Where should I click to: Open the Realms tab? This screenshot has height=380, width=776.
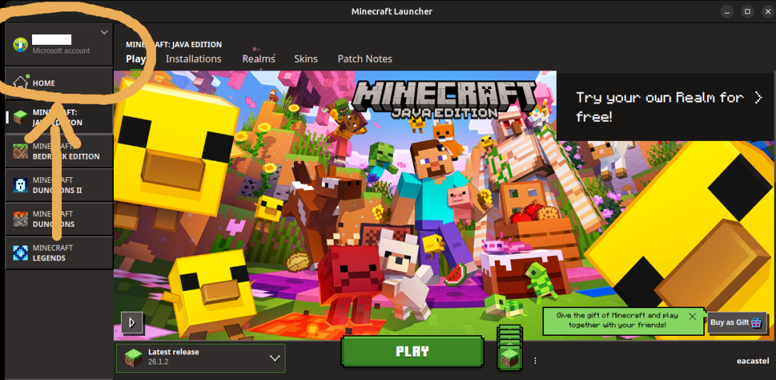click(x=258, y=59)
